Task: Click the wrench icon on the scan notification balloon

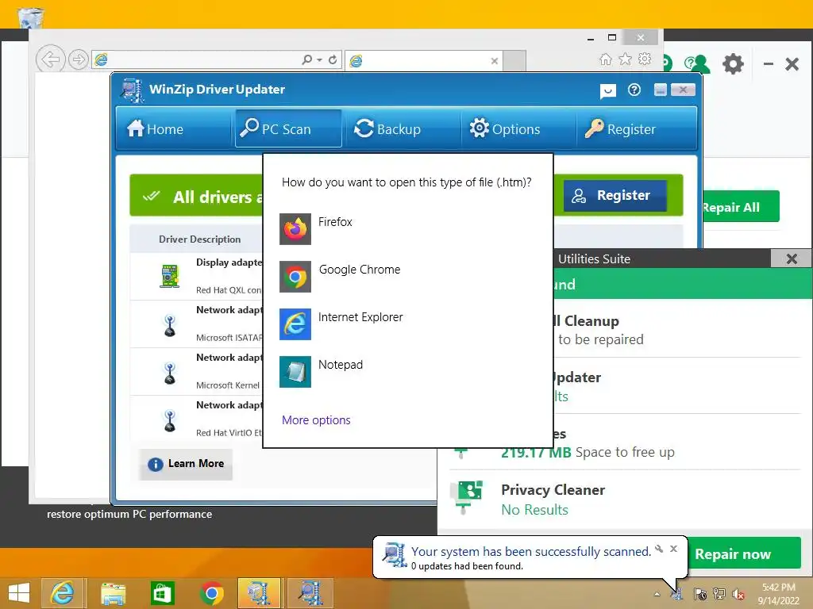Action: [659, 549]
